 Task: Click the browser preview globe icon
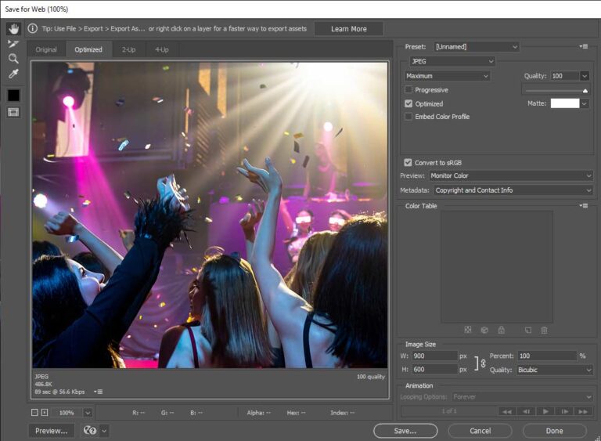tap(90, 430)
